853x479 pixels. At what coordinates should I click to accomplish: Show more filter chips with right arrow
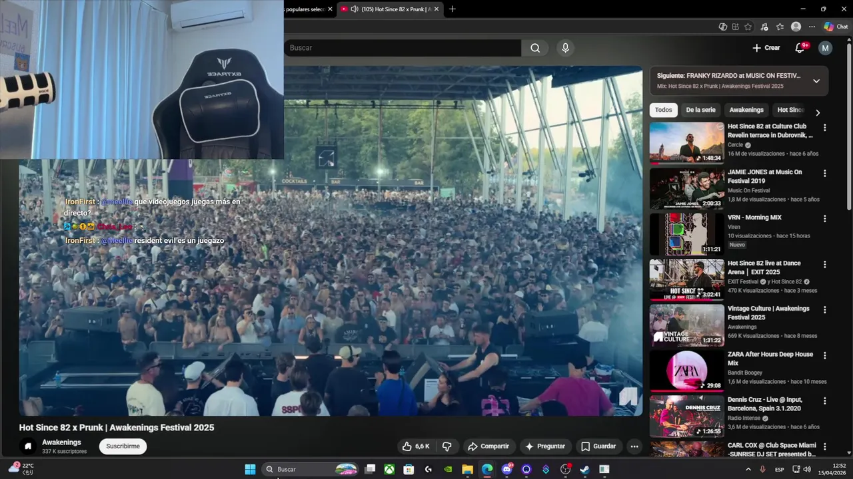[818, 112]
